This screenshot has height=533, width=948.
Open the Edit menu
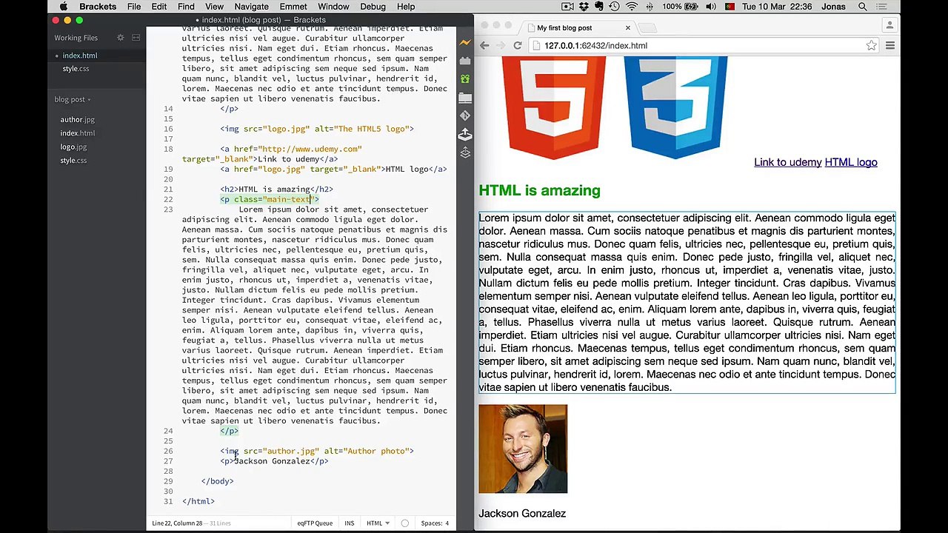coord(159,7)
